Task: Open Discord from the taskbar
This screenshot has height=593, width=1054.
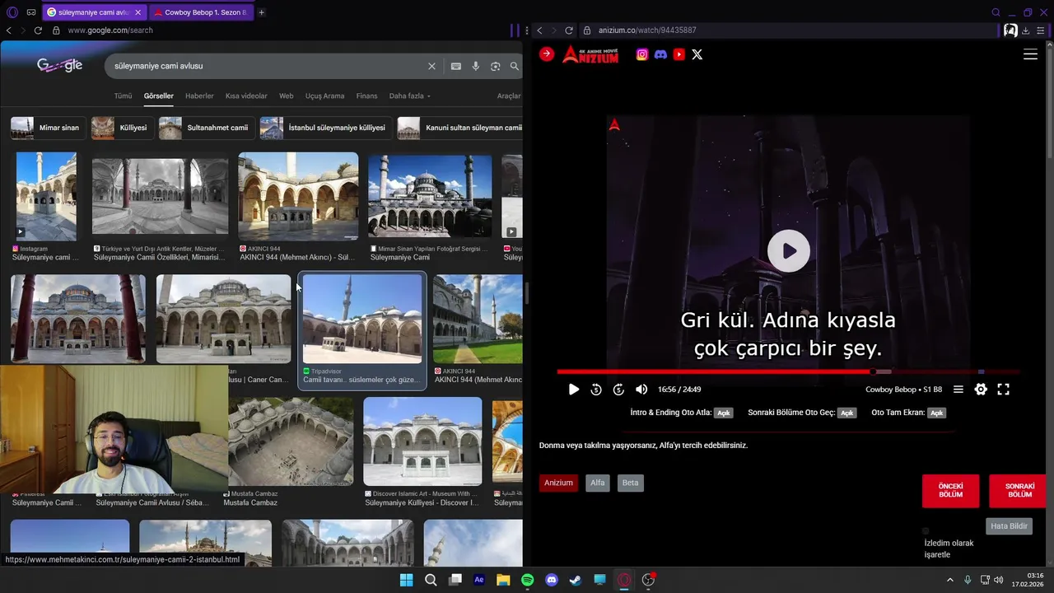Action: (x=552, y=580)
